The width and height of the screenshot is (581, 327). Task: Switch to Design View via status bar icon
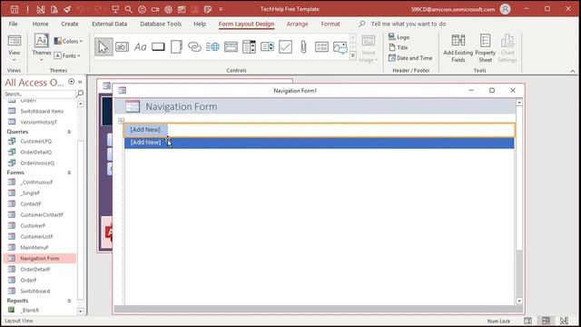(564, 321)
